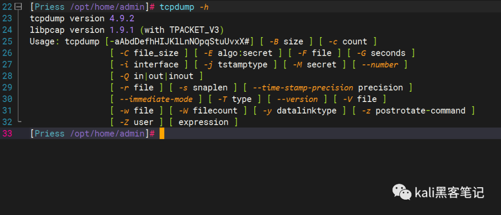
Task: Click the word 'precision' on line 29
Action: tap(380, 88)
